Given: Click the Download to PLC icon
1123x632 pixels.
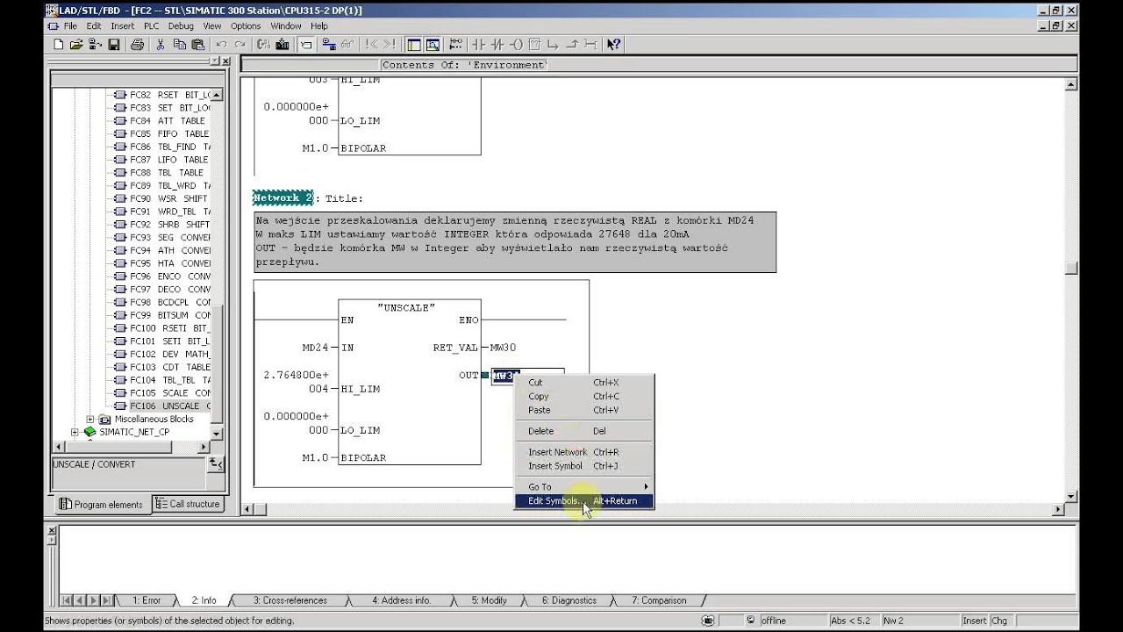Looking at the screenshot, I should pos(282,45).
